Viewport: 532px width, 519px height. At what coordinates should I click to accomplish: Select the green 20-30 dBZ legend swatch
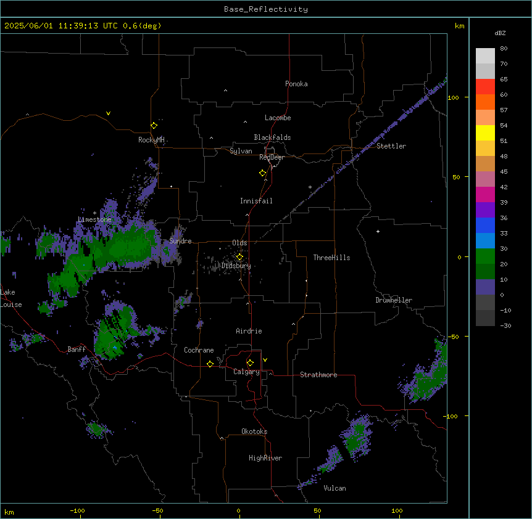click(x=485, y=256)
